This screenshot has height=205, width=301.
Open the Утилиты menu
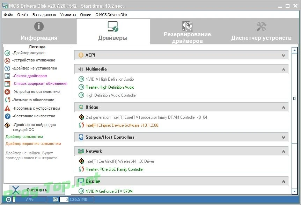68,15
